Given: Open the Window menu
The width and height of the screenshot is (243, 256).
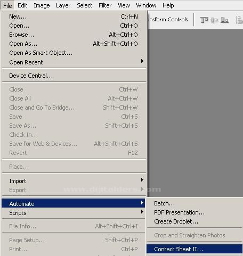Looking at the screenshot, I should [x=146, y=5].
